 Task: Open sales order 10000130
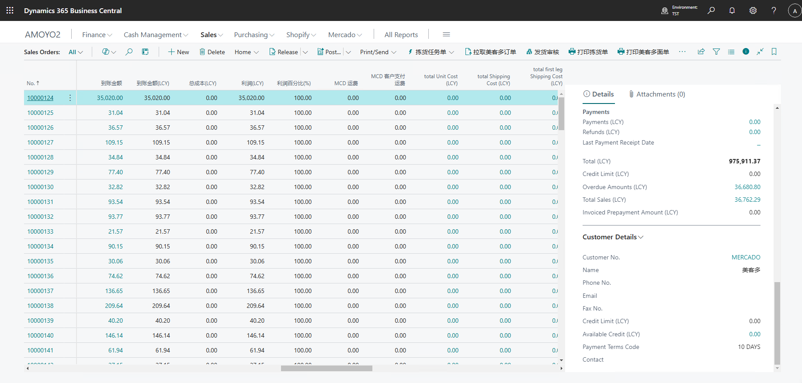(40, 187)
